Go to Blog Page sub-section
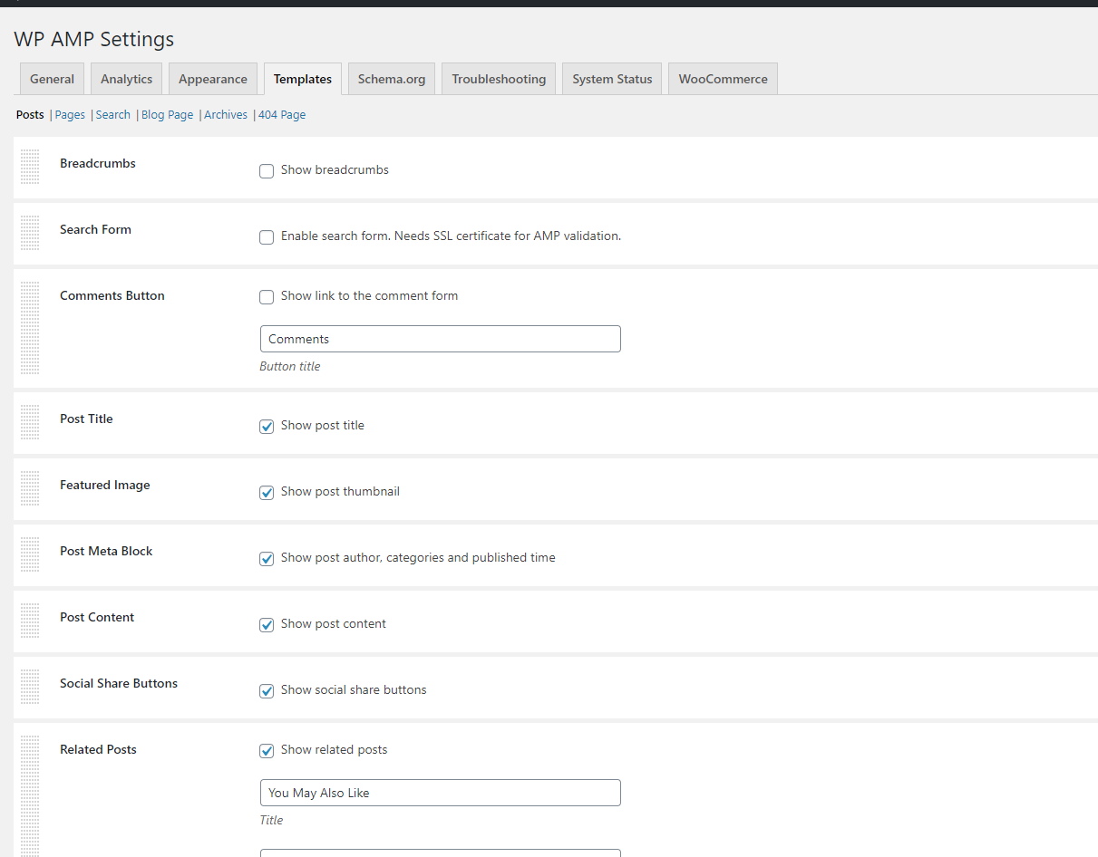The height and width of the screenshot is (857, 1098). (x=168, y=115)
